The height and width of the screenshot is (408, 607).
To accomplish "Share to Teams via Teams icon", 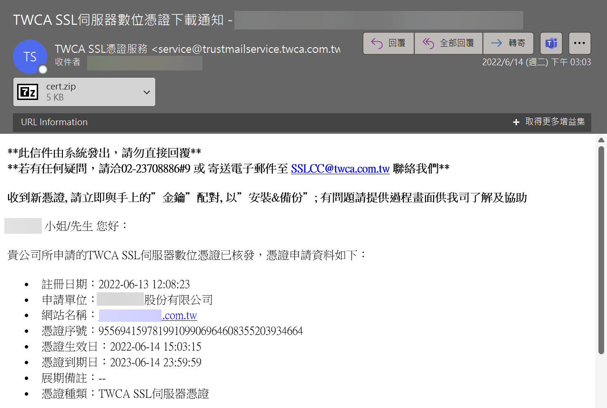I will point(551,43).
